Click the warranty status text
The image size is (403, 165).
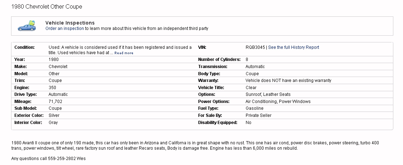pos(288,81)
